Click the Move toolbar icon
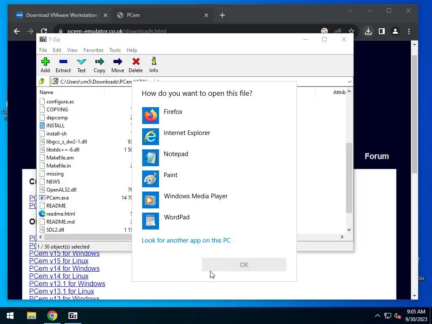 pos(118,62)
